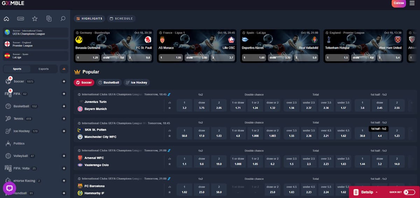The image size is (420, 198).
Task: Select Borussia Dortmund win odds 1.29
Action: [x=87, y=57]
